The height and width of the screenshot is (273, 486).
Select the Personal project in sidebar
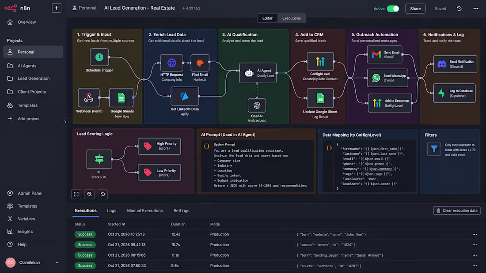(x=33, y=52)
